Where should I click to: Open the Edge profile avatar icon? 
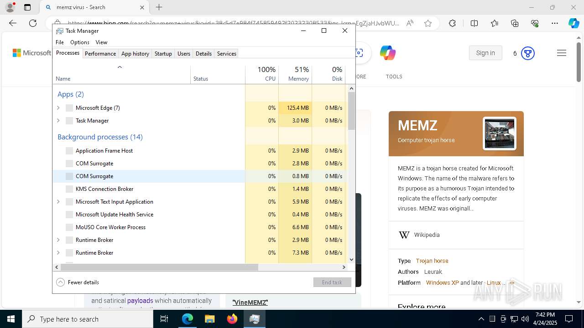[x=10, y=7]
